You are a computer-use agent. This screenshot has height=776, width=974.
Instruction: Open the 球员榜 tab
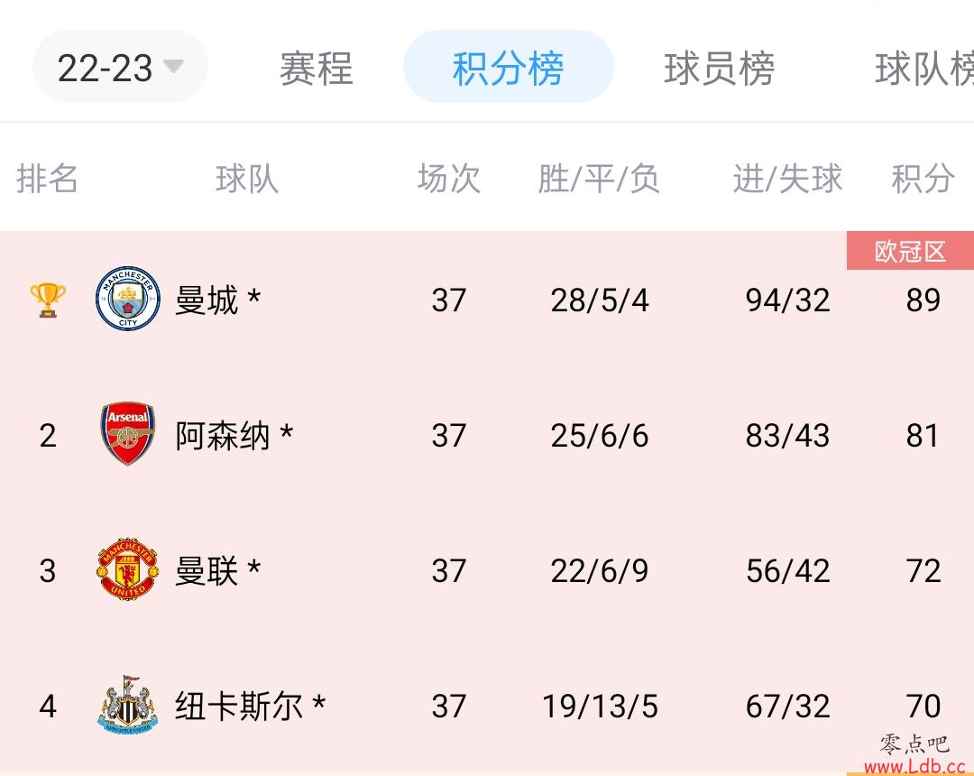point(720,68)
